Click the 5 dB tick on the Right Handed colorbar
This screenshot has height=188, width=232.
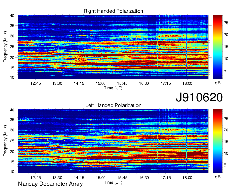tap(225, 70)
